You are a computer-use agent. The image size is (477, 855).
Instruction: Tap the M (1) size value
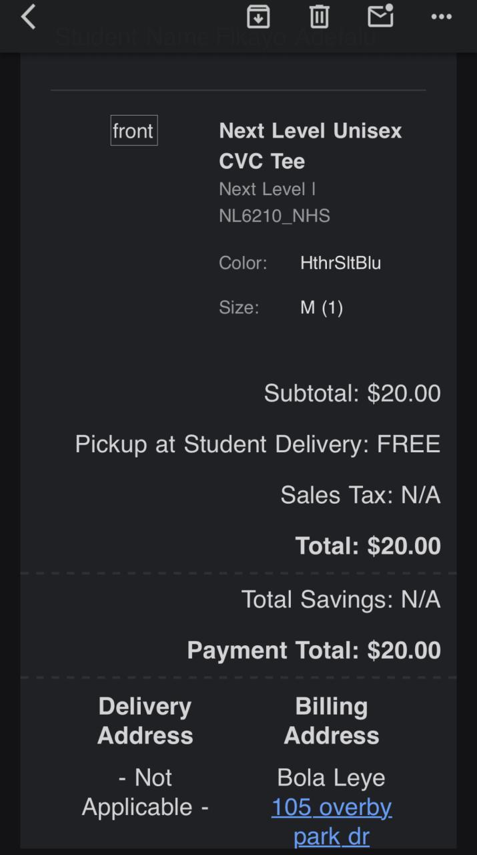(x=322, y=307)
